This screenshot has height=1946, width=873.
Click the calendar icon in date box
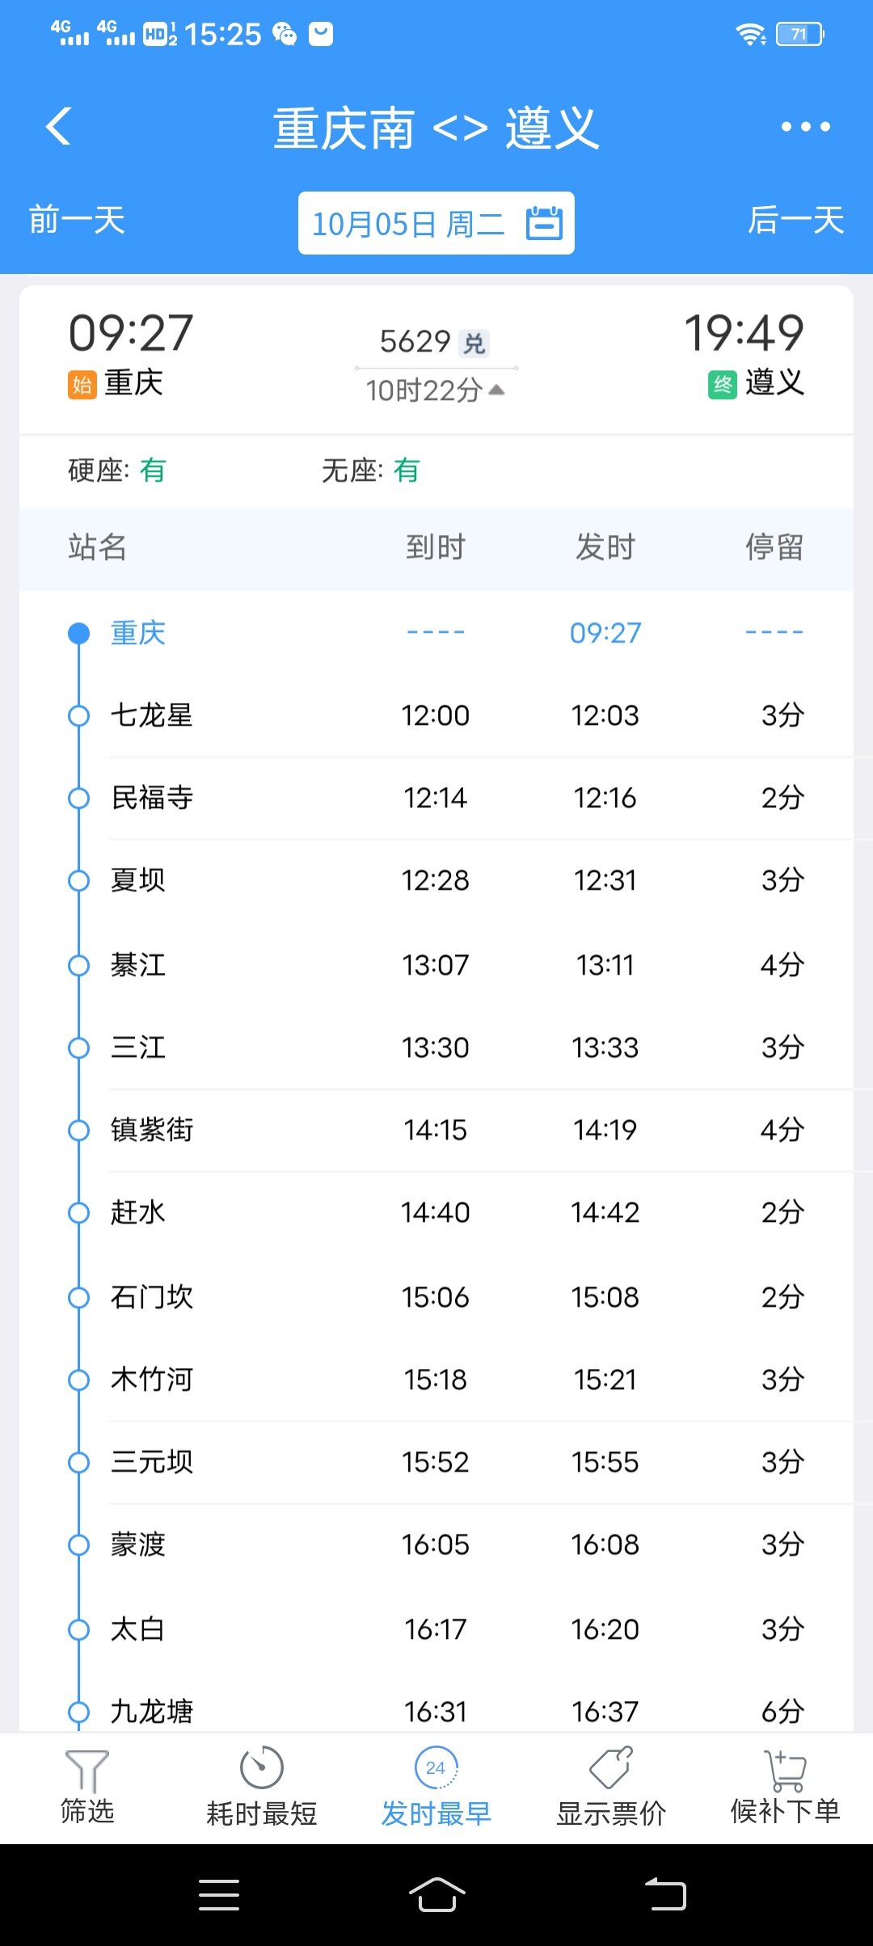(x=544, y=223)
